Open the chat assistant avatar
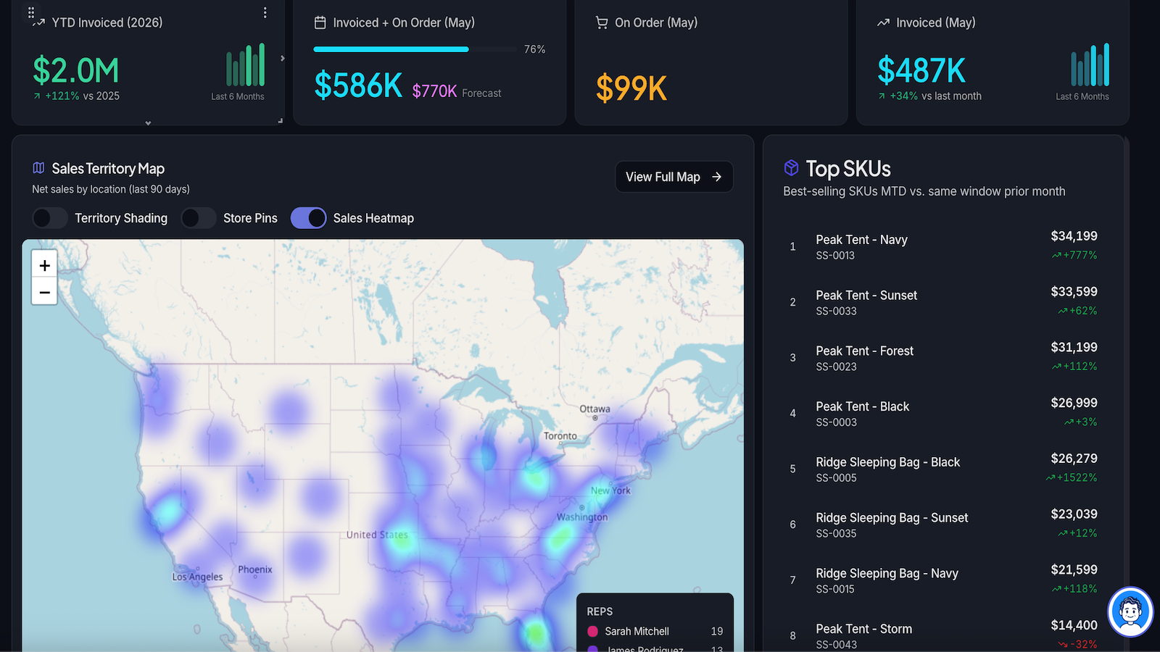Viewport: 1160px width, 652px height. 1130,611
